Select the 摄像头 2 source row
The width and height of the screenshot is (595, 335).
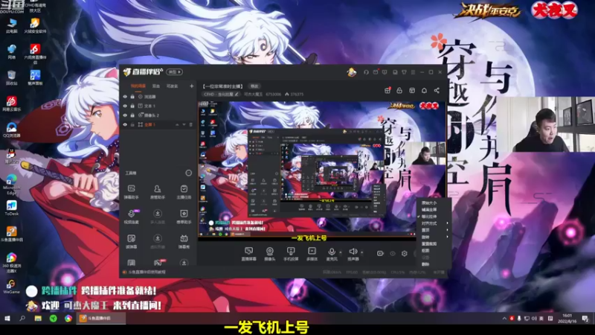click(158, 115)
